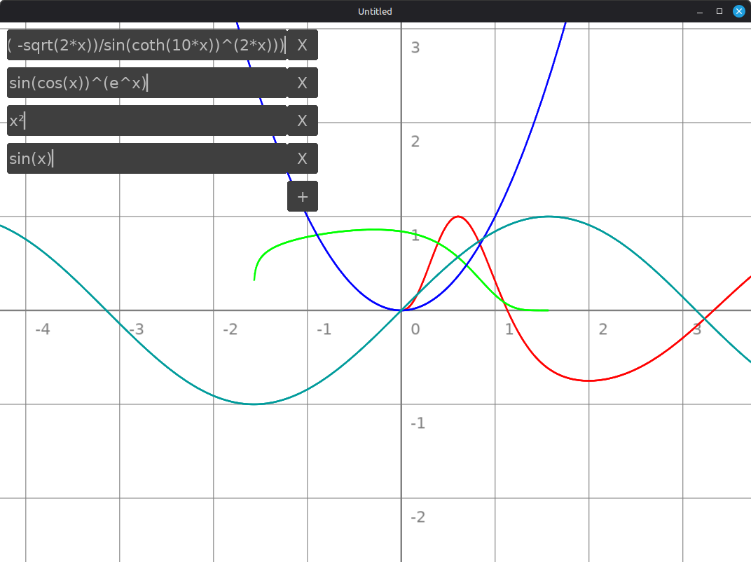Delete the sin(cos(x))^(e^x) function entry
Viewport: 751px width, 562px height.
tap(302, 83)
